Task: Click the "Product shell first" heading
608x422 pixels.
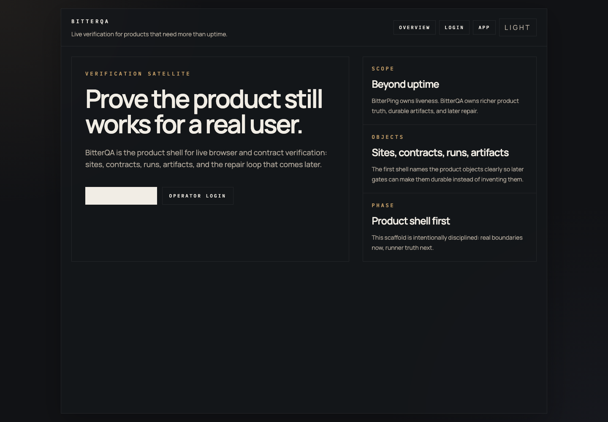Action: point(411,221)
